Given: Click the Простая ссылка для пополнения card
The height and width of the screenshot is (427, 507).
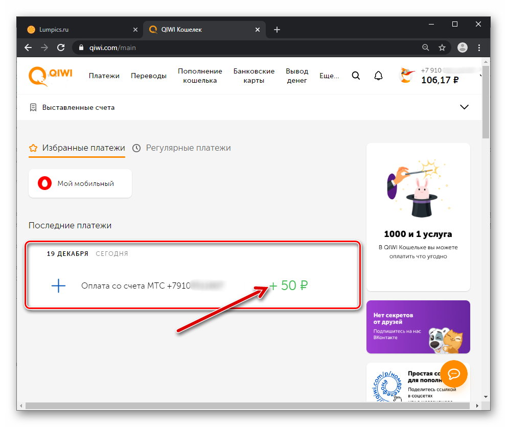Looking at the screenshot, I should click(x=418, y=382).
